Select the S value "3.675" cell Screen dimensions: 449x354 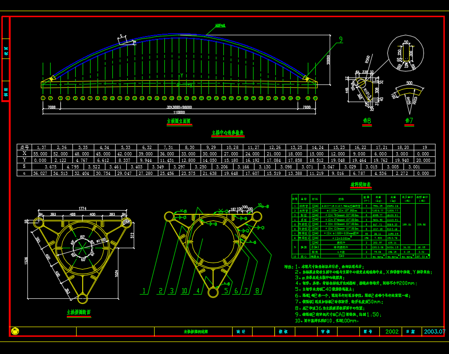51,167
